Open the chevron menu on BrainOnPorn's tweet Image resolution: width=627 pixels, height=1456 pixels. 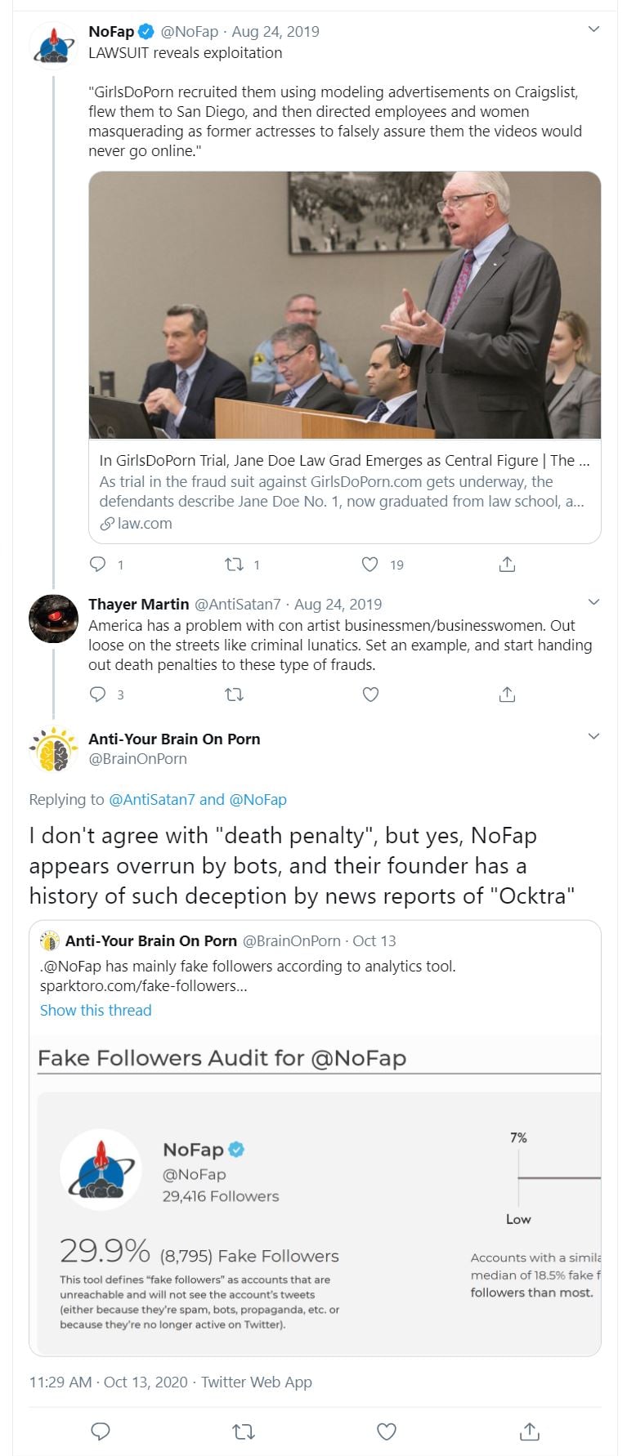594,737
